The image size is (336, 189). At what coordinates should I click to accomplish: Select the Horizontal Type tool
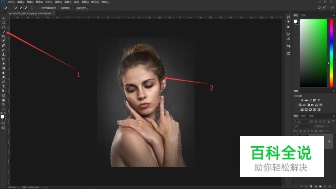tap(3, 86)
